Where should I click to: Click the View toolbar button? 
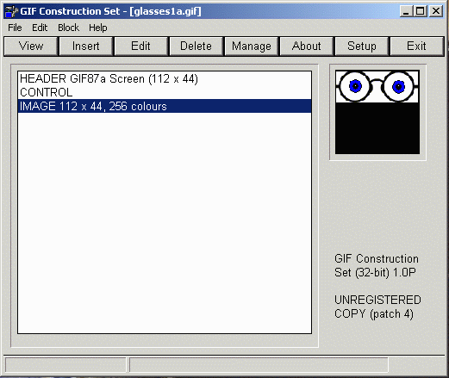31,46
